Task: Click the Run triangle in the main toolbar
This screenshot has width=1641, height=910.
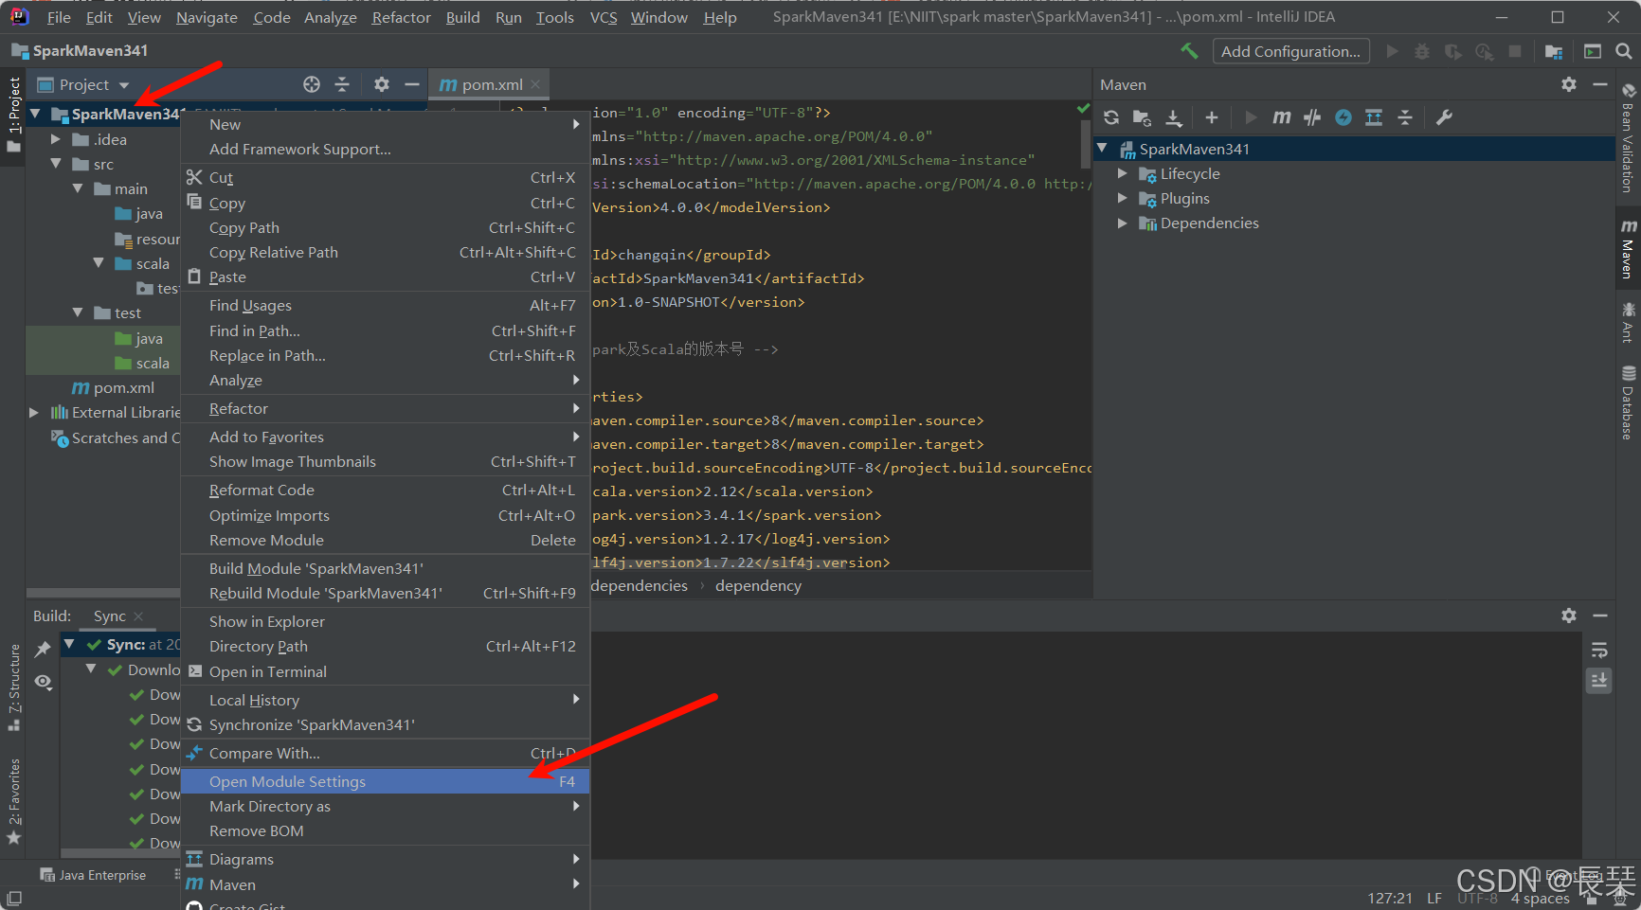Action: click(1392, 51)
